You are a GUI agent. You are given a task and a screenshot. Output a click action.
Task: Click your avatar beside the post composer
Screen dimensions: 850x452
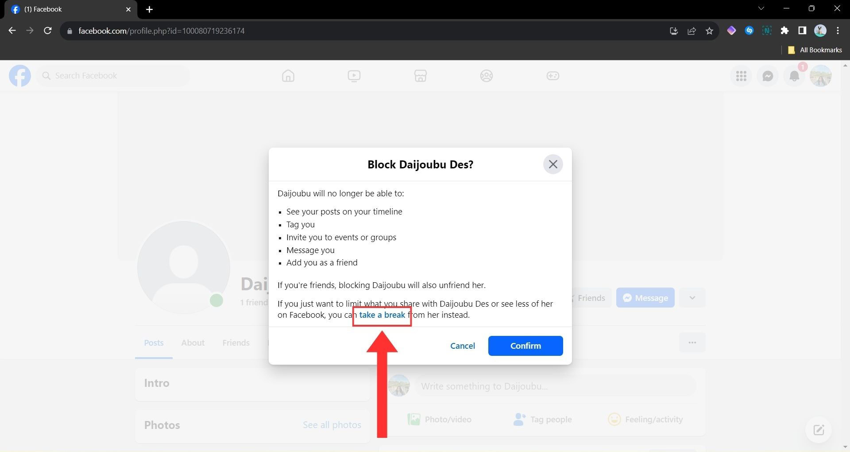click(399, 386)
